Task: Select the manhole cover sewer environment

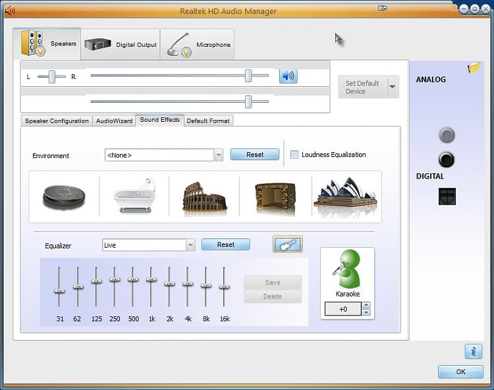Action: tap(64, 198)
